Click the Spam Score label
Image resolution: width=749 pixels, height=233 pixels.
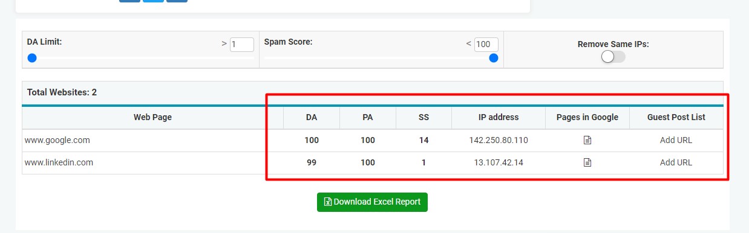coord(288,42)
